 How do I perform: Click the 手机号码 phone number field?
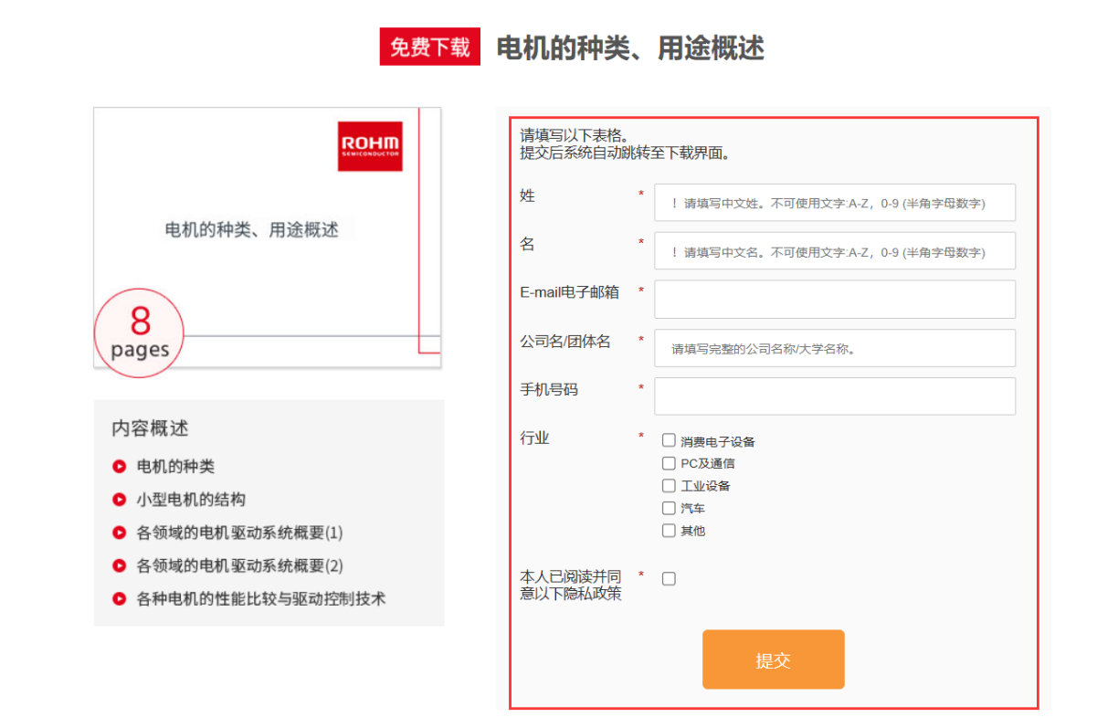point(834,396)
